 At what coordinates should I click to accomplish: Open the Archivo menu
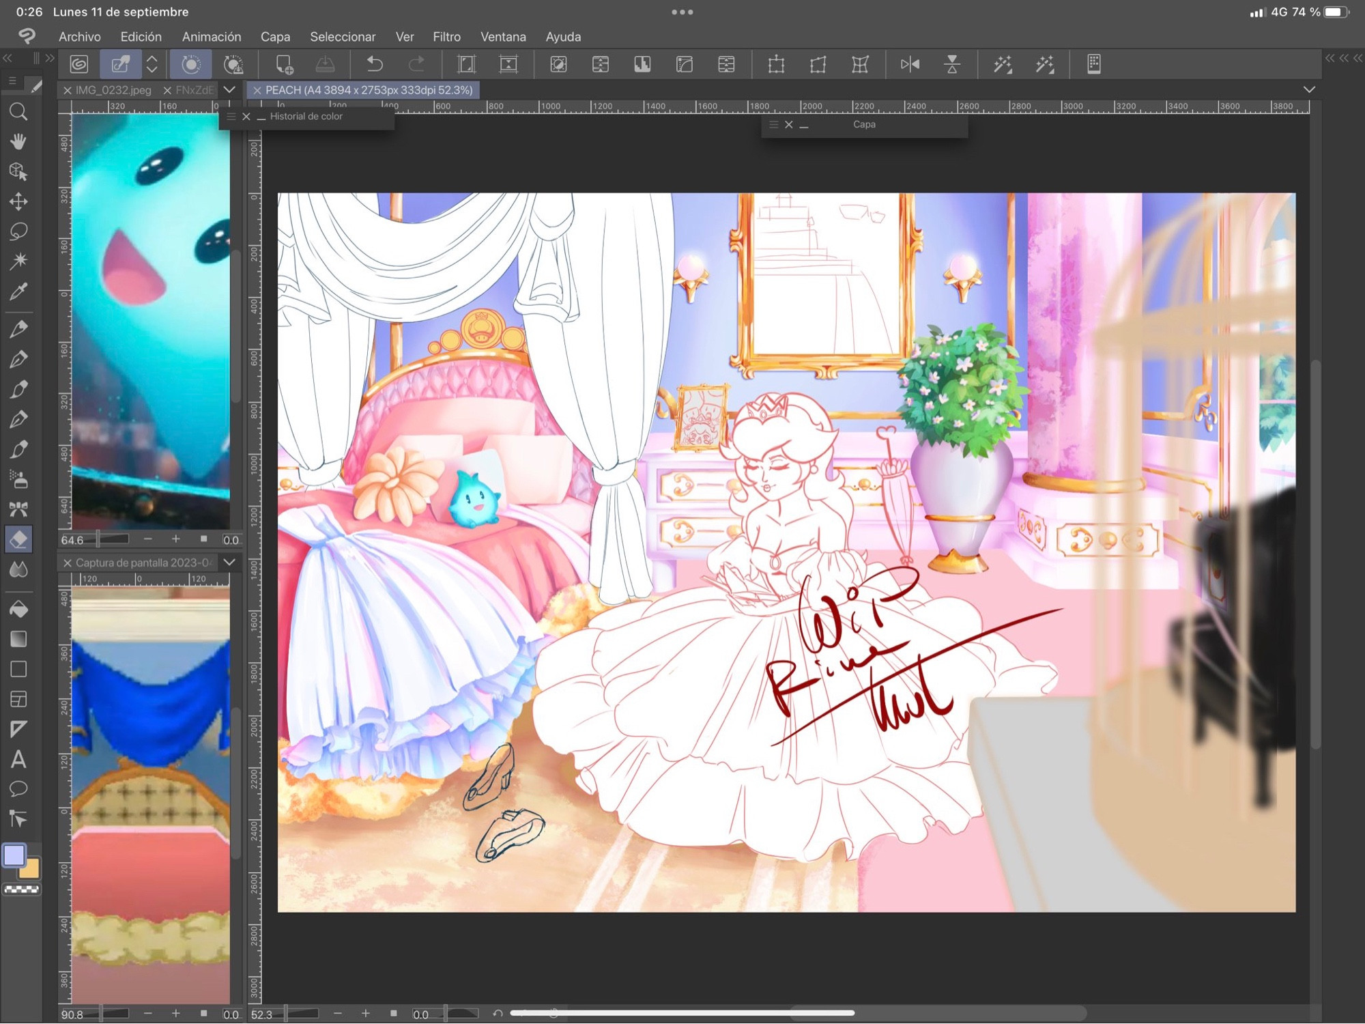point(80,37)
